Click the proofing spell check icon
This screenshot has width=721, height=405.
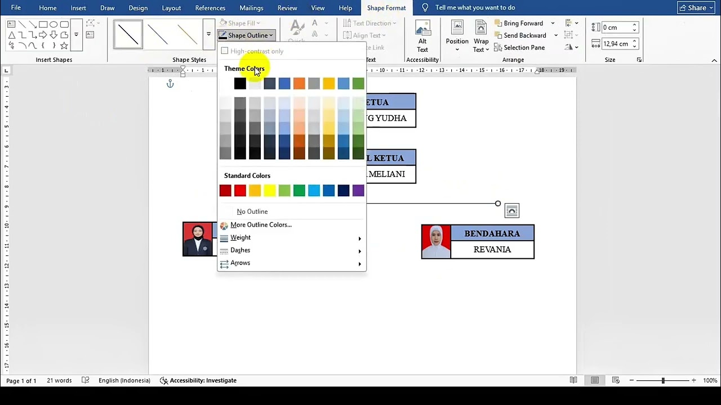click(x=86, y=380)
